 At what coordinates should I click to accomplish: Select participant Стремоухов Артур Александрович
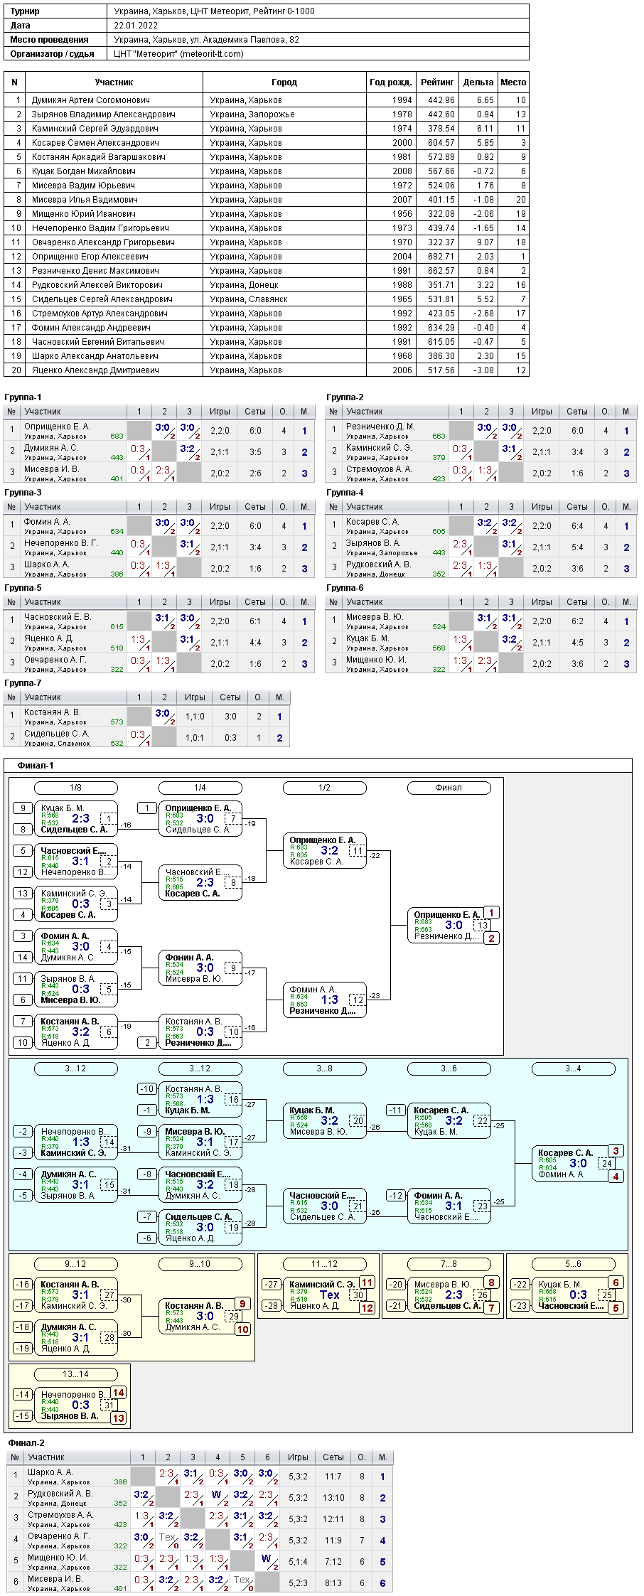100,314
